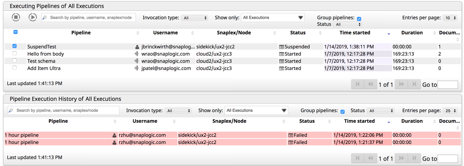The image size is (464, 166).
Task: Click the Resume play icon button
Action: point(32,17)
